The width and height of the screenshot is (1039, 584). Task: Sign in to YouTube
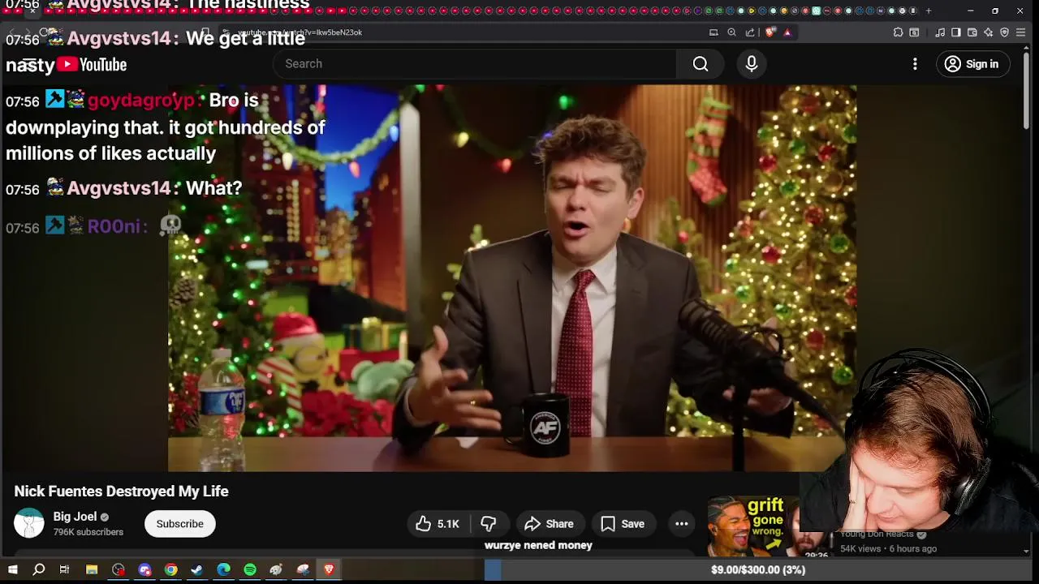(972, 64)
